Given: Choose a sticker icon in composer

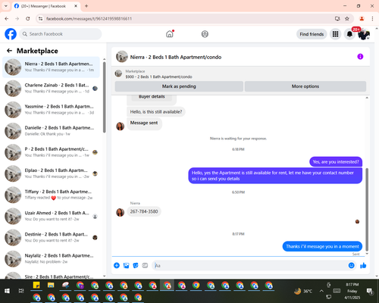Looking at the screenshot, I should pos(136,265).
